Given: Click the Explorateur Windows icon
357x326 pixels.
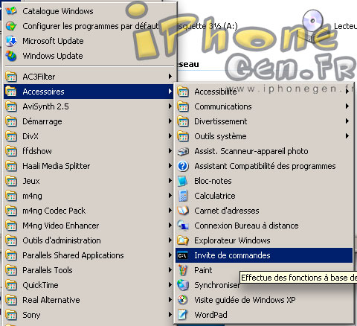Looking at the screenshot, I should (183, 240).
